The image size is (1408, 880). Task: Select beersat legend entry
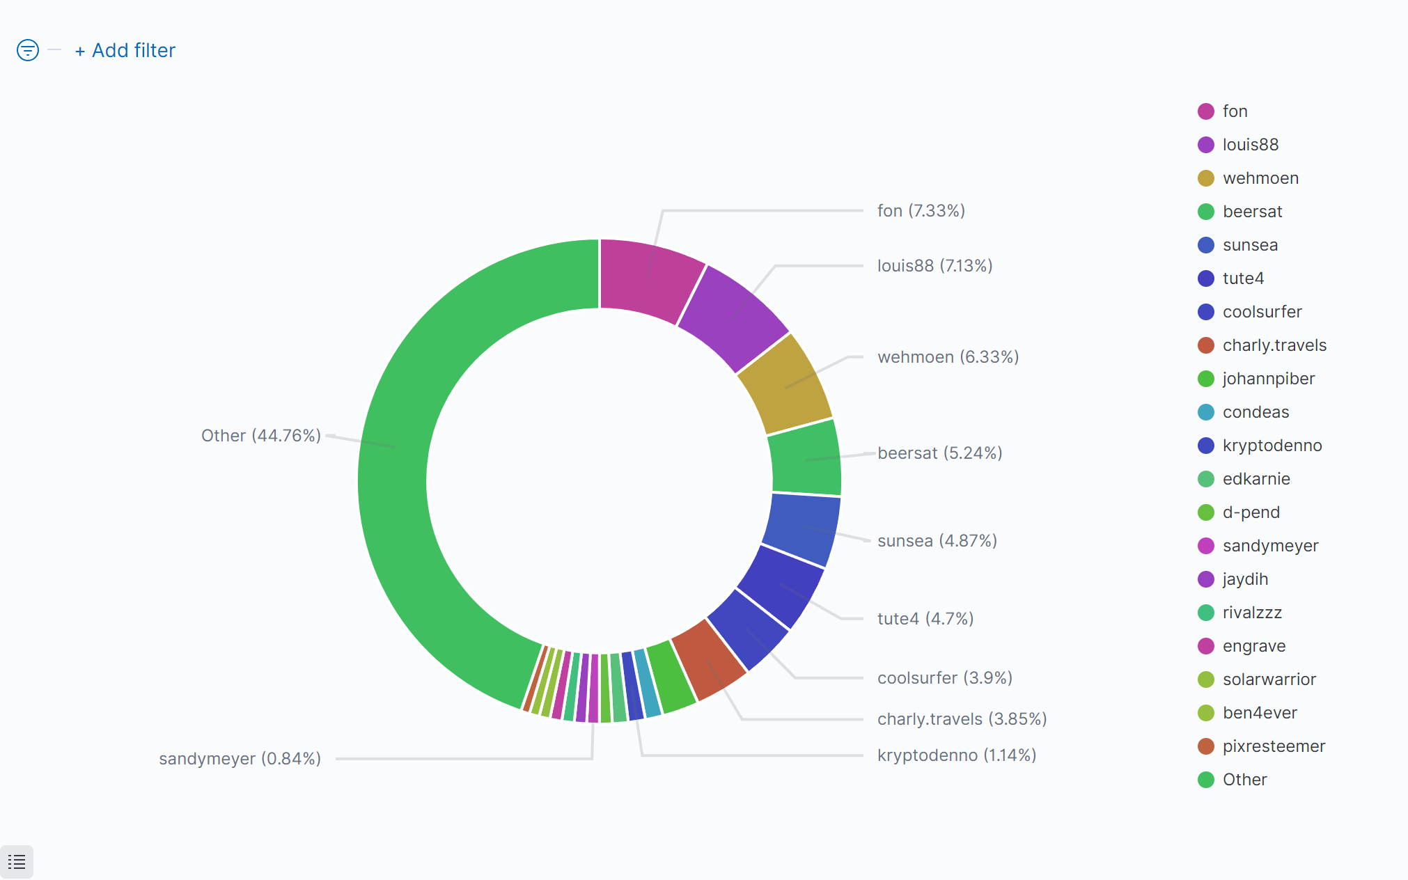1251,212
